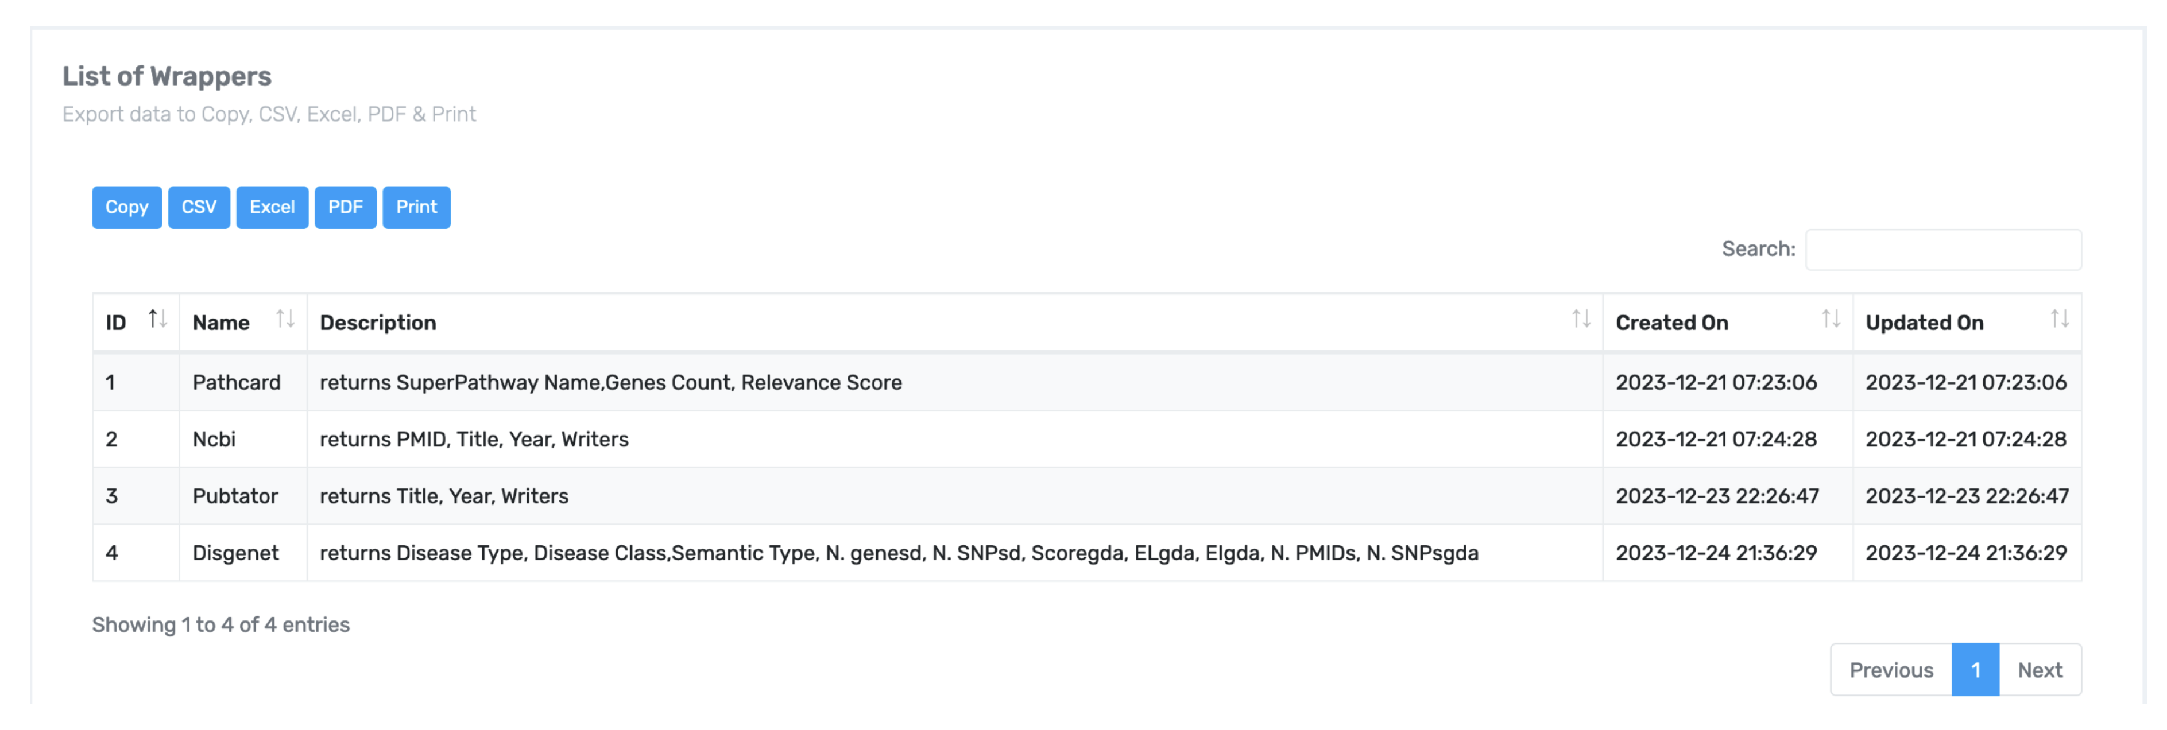
Task: Click the Print export icon
Action: pos(417,206)
